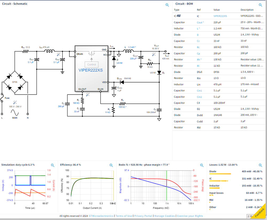This screenshot has width=267, height=220.
Task: Open Terms of Use link
Action: (124, 216)
